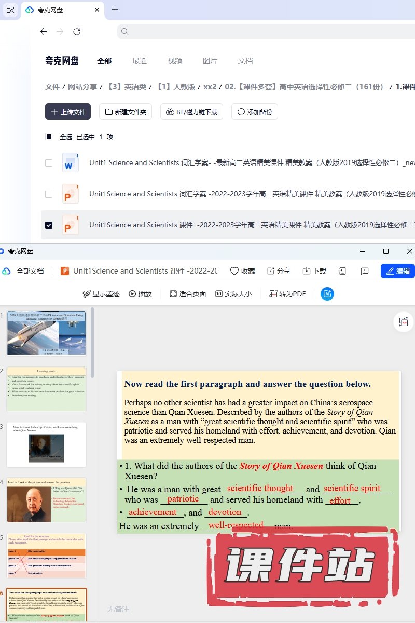Click the 上传文件 upload button
This screenshot has width=415, height=623.
coord(68,112)
